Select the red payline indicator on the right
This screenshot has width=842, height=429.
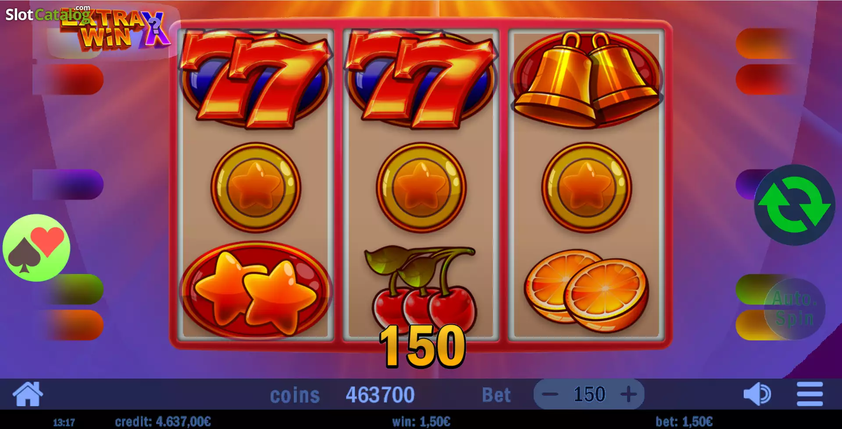765,79
